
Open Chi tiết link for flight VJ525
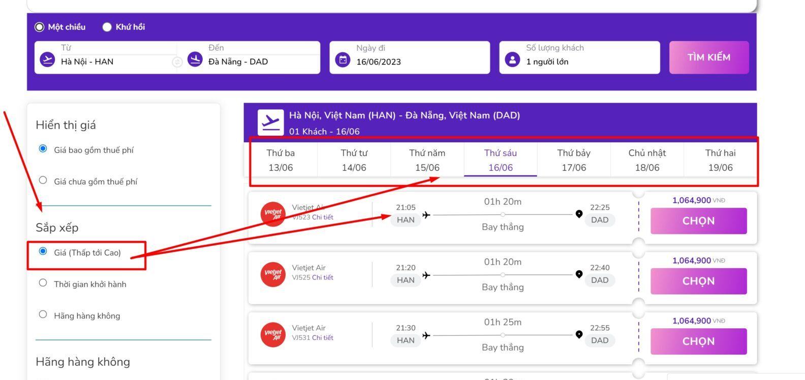pyautogui.click(x=323, y=277)
